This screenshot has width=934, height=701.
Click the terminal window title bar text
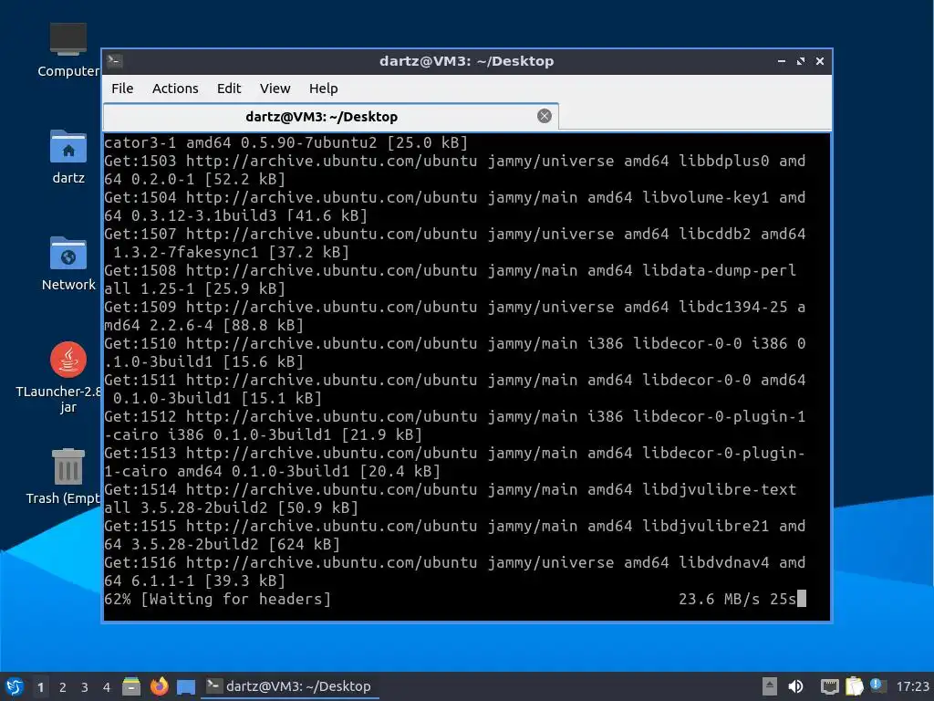466,61
